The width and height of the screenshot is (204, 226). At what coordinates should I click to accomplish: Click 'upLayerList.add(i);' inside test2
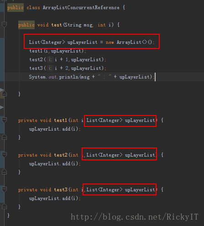tap(55, 164)
